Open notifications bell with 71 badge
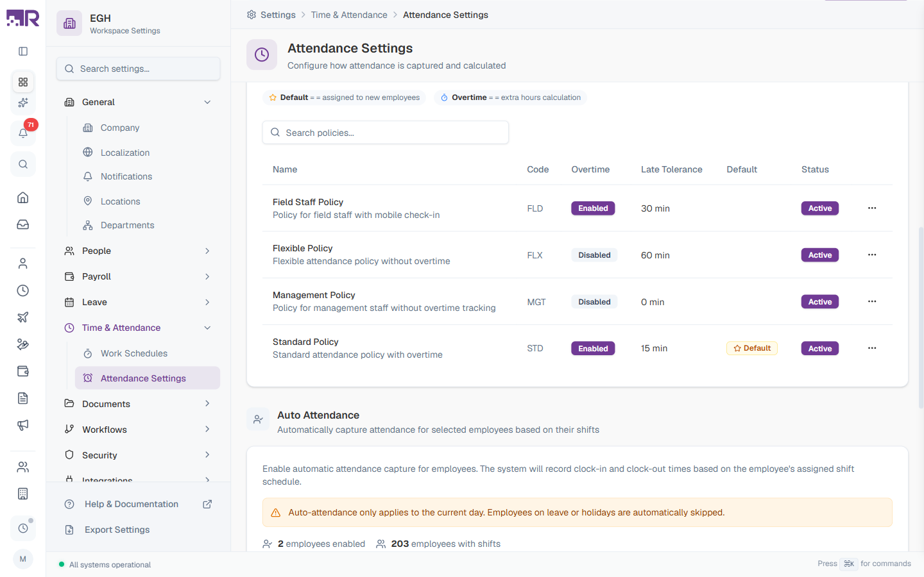Viewport: 924px width, 577px height. pos(23,133)
